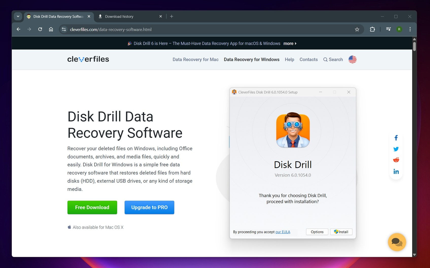Open the Chrome three-dot menu
The height and width of the screenshot is (268, 430).
(410, 29)
